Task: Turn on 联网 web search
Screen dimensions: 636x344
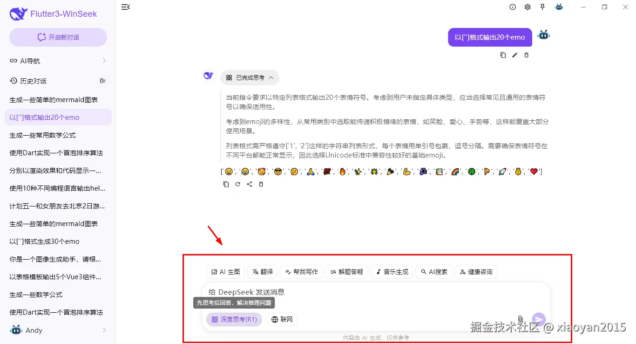Action: coord(282,319)
